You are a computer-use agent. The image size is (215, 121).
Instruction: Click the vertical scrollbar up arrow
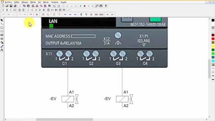[x=209, y=19]
